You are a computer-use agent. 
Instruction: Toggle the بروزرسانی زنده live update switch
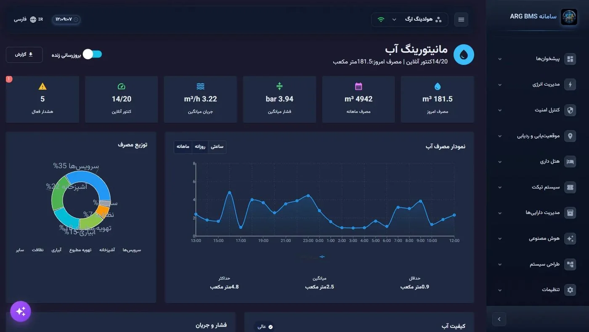[x=93, y=54]
